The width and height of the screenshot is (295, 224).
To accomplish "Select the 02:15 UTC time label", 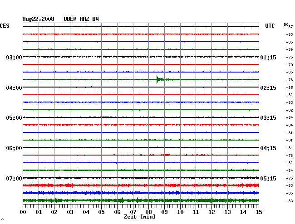I will pyautogui.click(x=268, y=88).
